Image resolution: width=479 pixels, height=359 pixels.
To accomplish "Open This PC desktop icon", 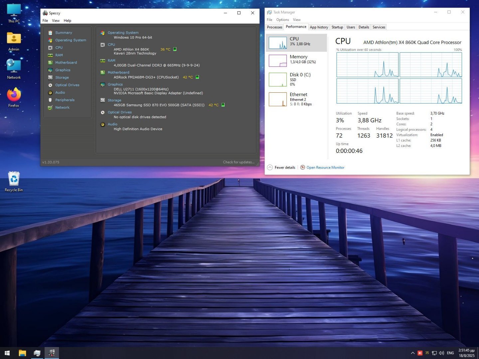I will (x=14, y=14).
